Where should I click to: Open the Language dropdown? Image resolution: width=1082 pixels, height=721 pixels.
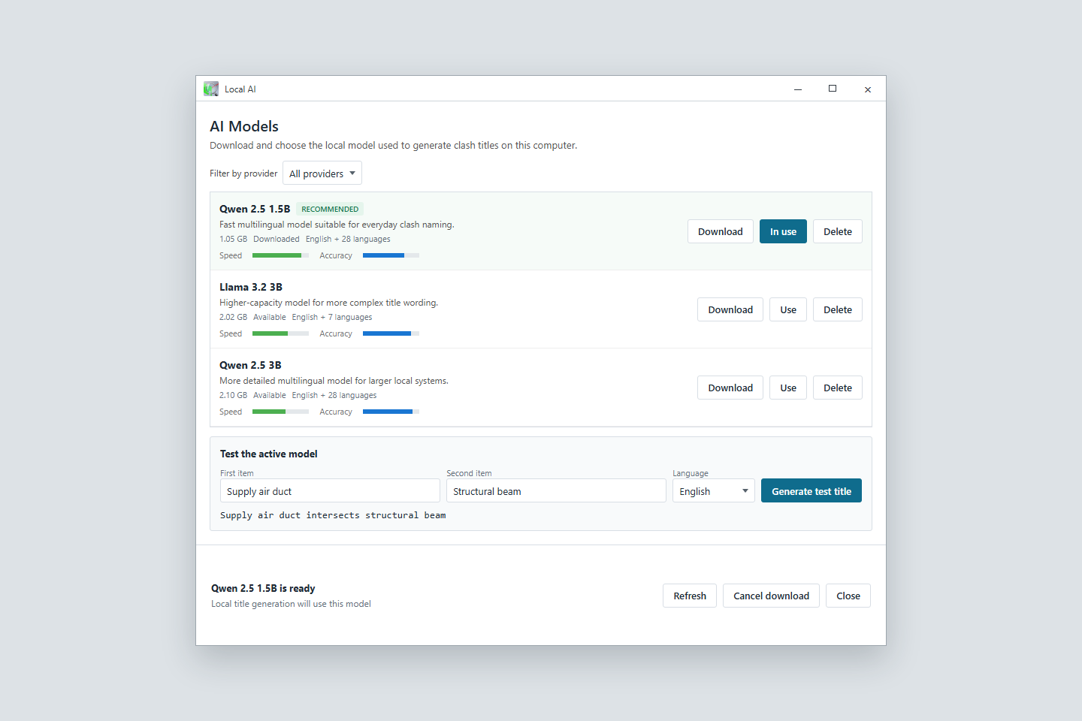click(714, 490)
